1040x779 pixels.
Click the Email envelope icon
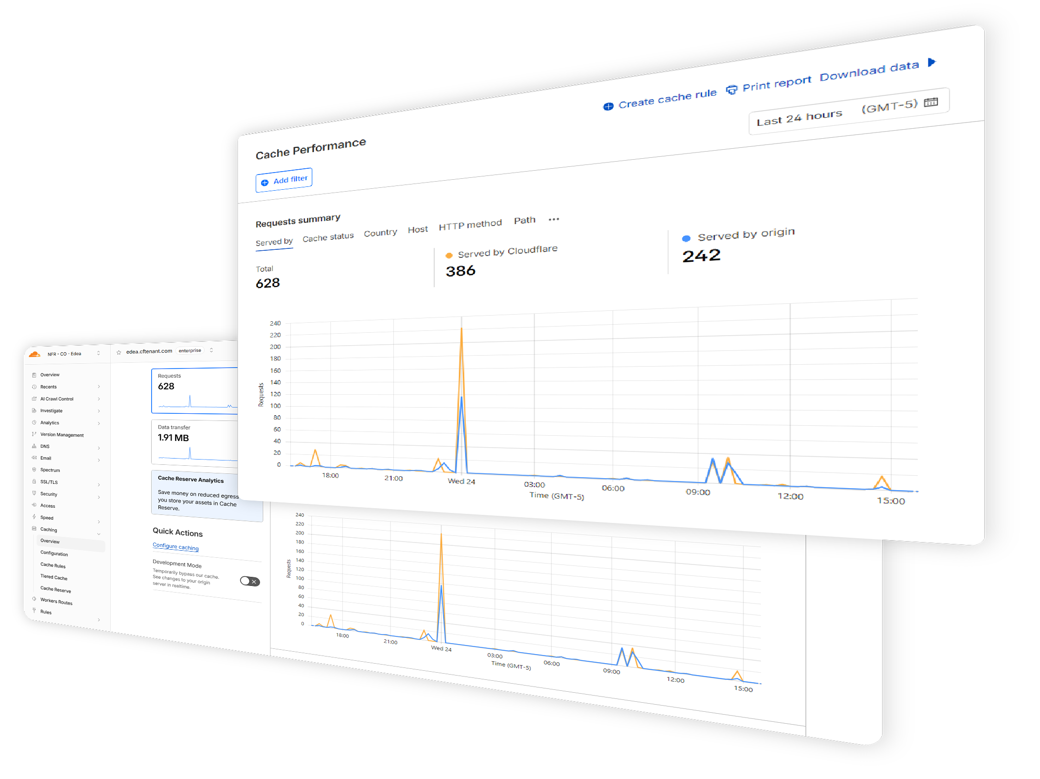coord(34,458)
